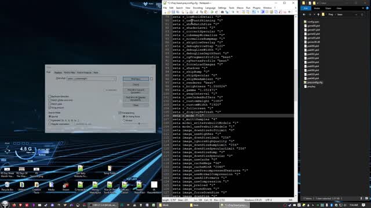Toggle Show All Characters icon in Notepad++ toolbar

click(x=258, y=12)
